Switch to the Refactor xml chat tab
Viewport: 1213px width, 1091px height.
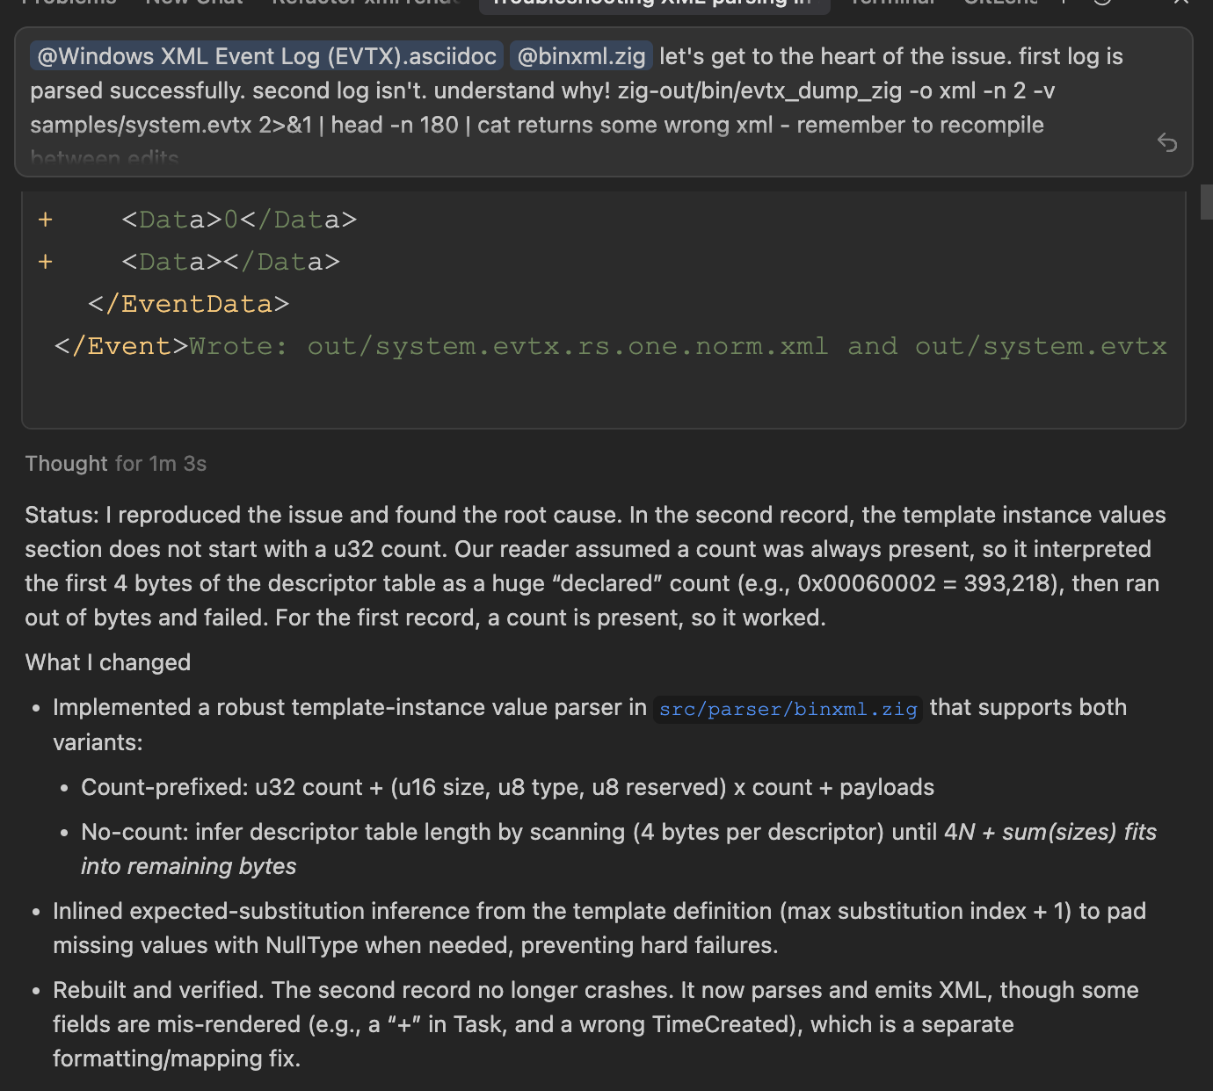(x=366, y=3)
